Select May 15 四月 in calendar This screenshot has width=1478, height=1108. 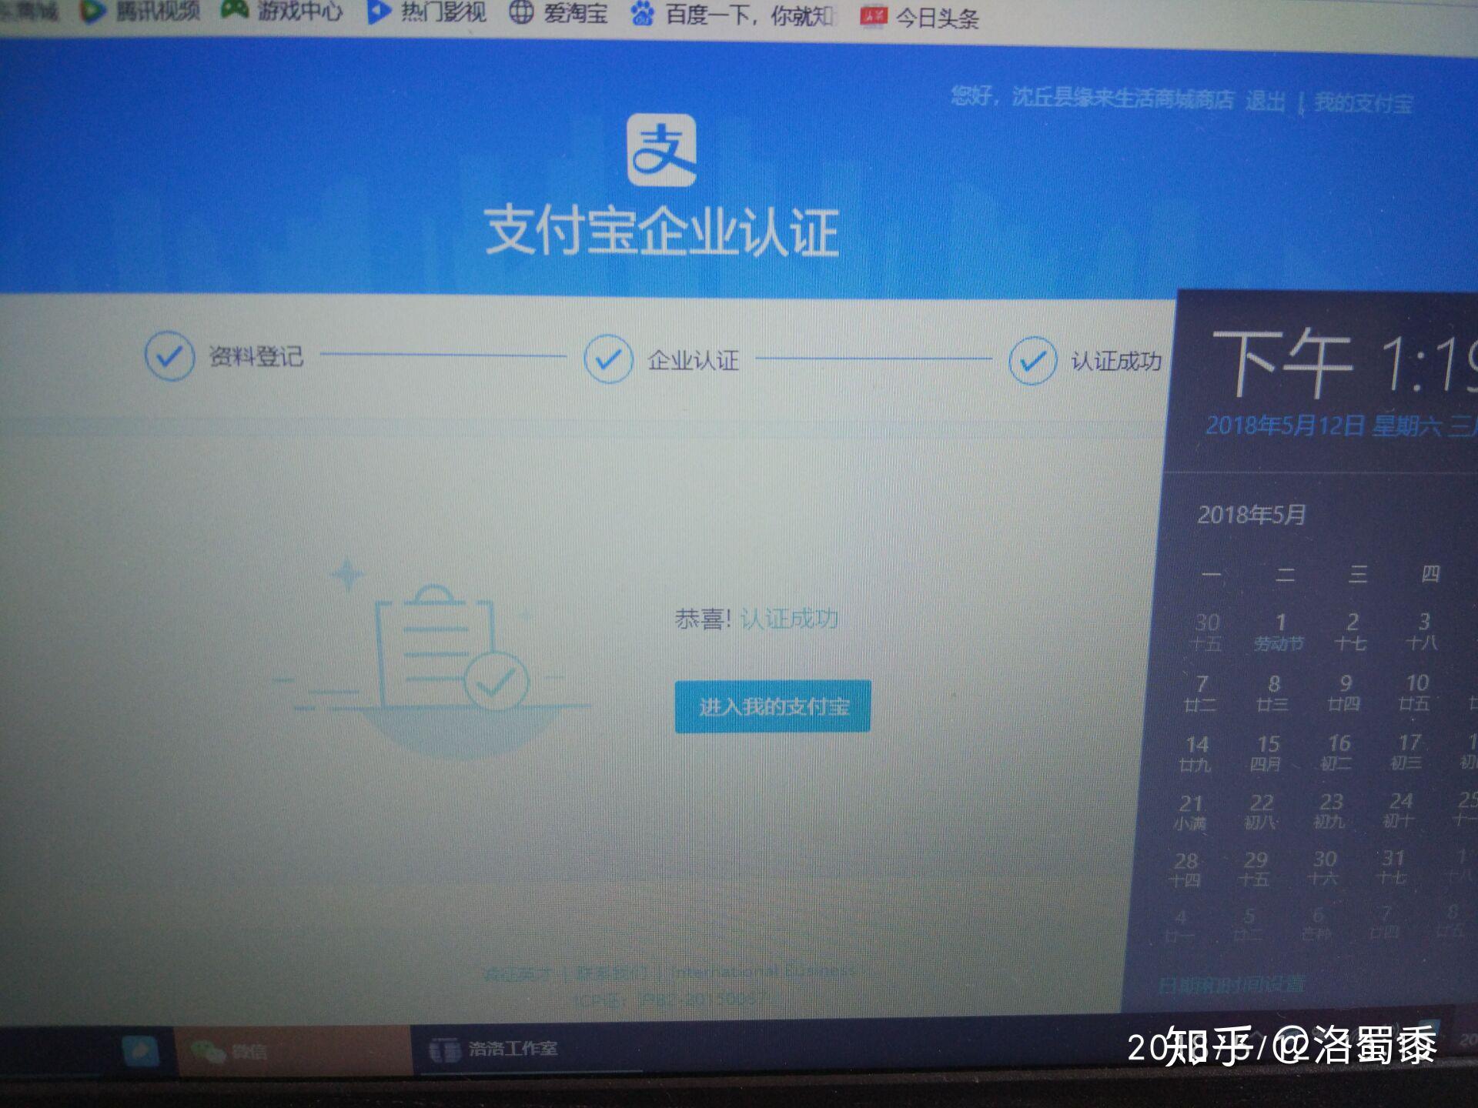click(1266, 753)
